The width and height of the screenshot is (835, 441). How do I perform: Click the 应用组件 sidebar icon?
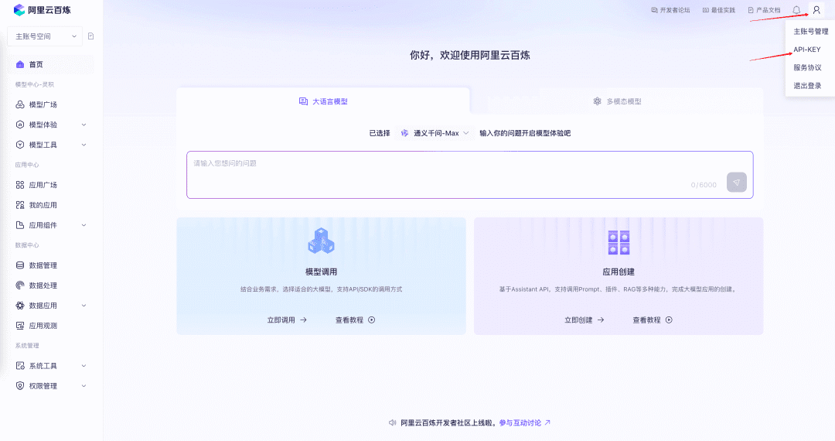pyautogui.click(x=19, y=225)
